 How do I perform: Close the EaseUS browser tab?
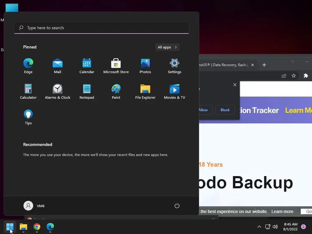click(x=253, y=65)
